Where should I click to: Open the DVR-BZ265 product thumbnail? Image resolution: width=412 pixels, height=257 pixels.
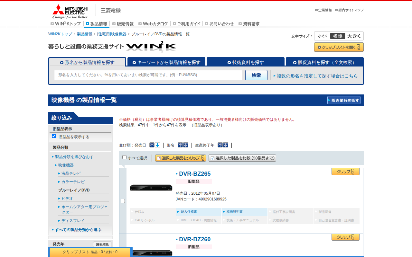pos(151,188)
